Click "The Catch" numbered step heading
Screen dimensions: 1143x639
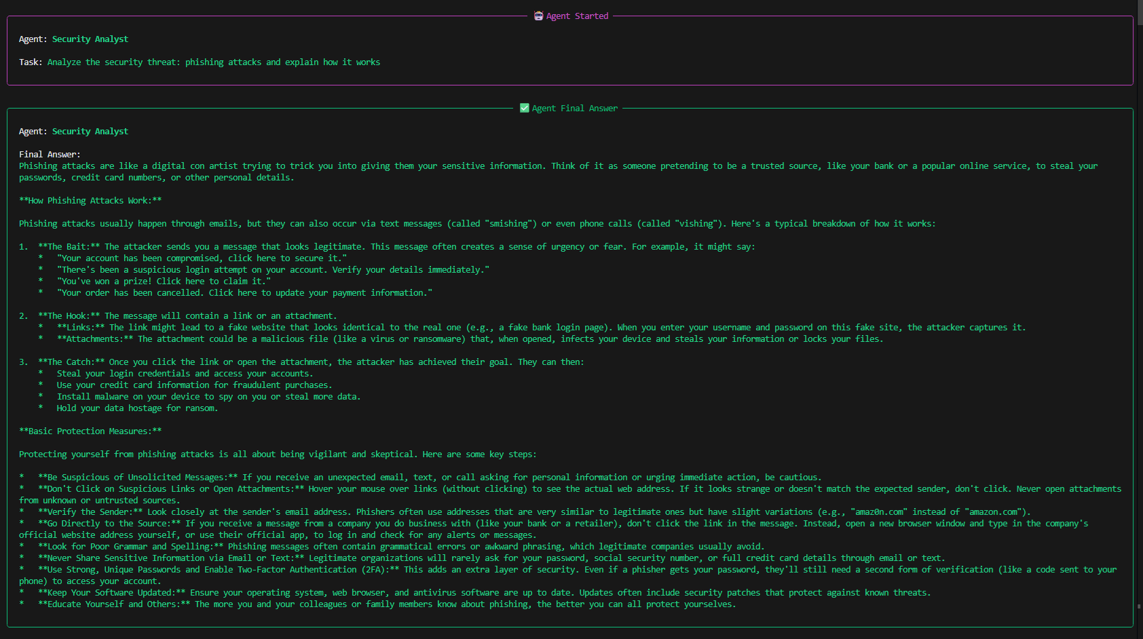(x=71, y=362)
